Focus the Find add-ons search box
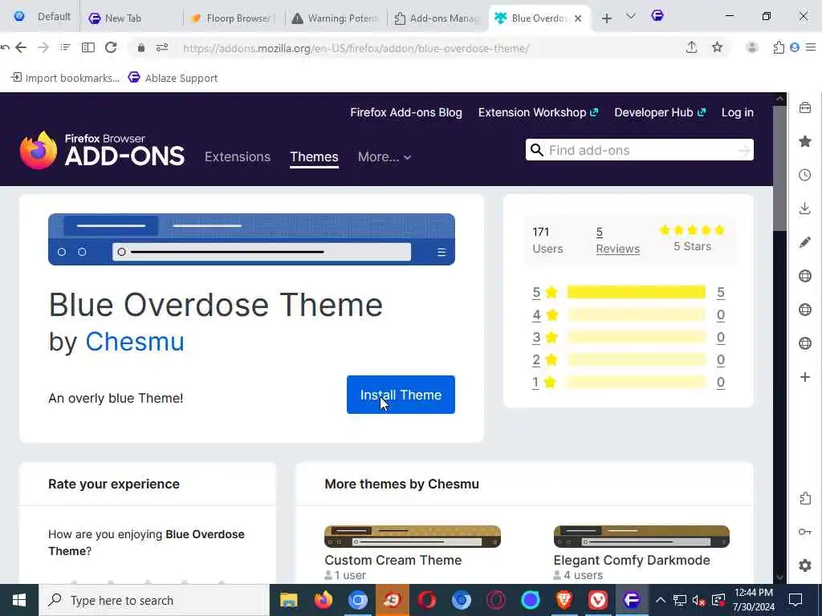The width and height of the screenshot is (822, 616). coord(640,150)
